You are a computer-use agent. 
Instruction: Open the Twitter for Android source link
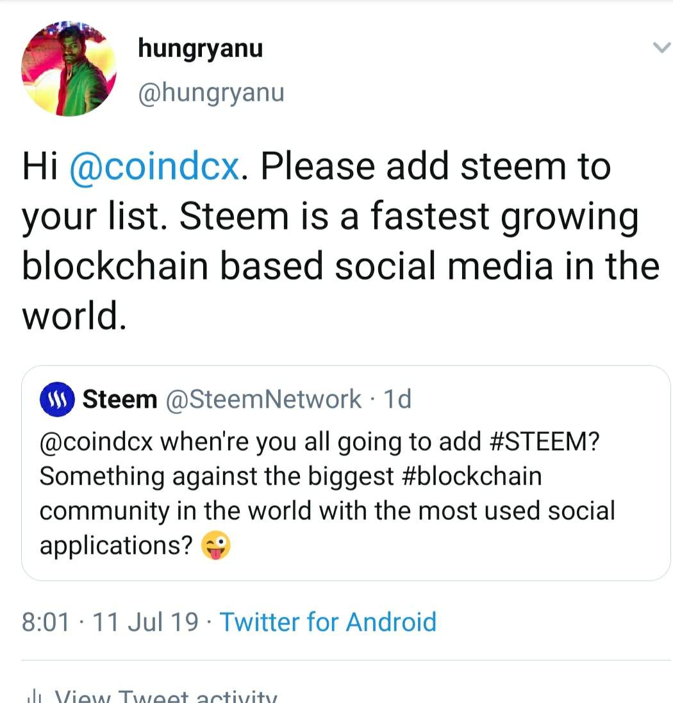pos(328,622)
